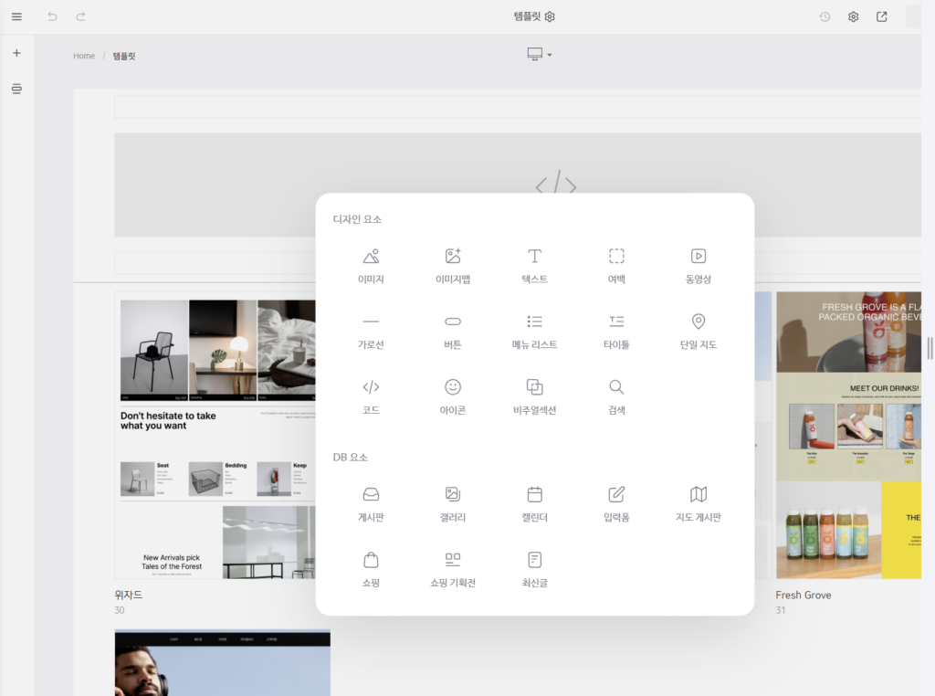The image size is (935, 696).
Task: Open the 위자드 template thumbnail
Action: point(215,436)
